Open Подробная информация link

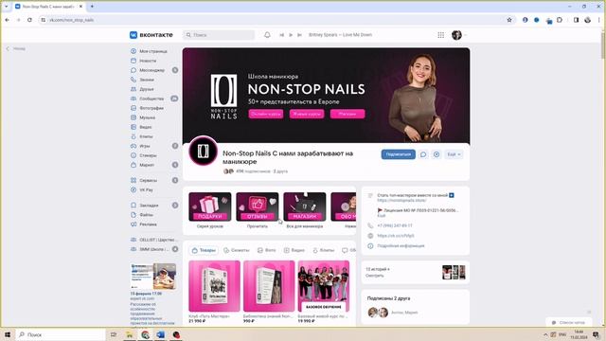coord(401,246)
